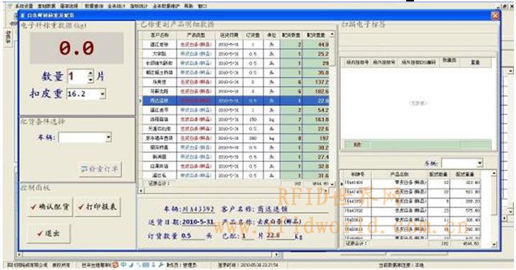Open the 扣皮重 tare weight dropdown
Viewport: 516px width, 270px height.
pos(102,94)
